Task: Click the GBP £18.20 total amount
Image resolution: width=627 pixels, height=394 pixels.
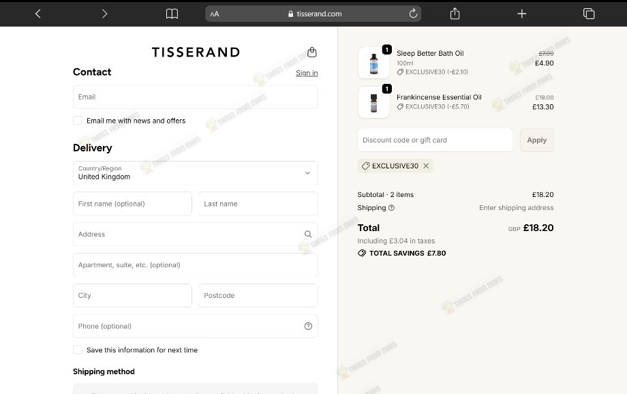Action: point(531,228)
